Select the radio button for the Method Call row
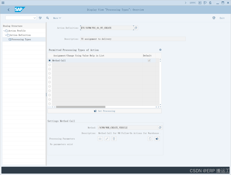Image resolution: width=231 pixels, height=175 pixels. pos(49,60)
